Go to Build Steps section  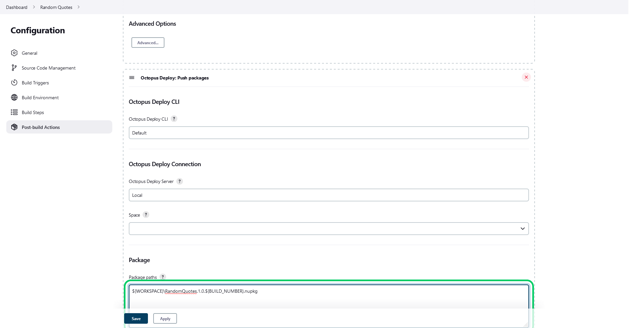pyautogui.click(x=59, y=112)
